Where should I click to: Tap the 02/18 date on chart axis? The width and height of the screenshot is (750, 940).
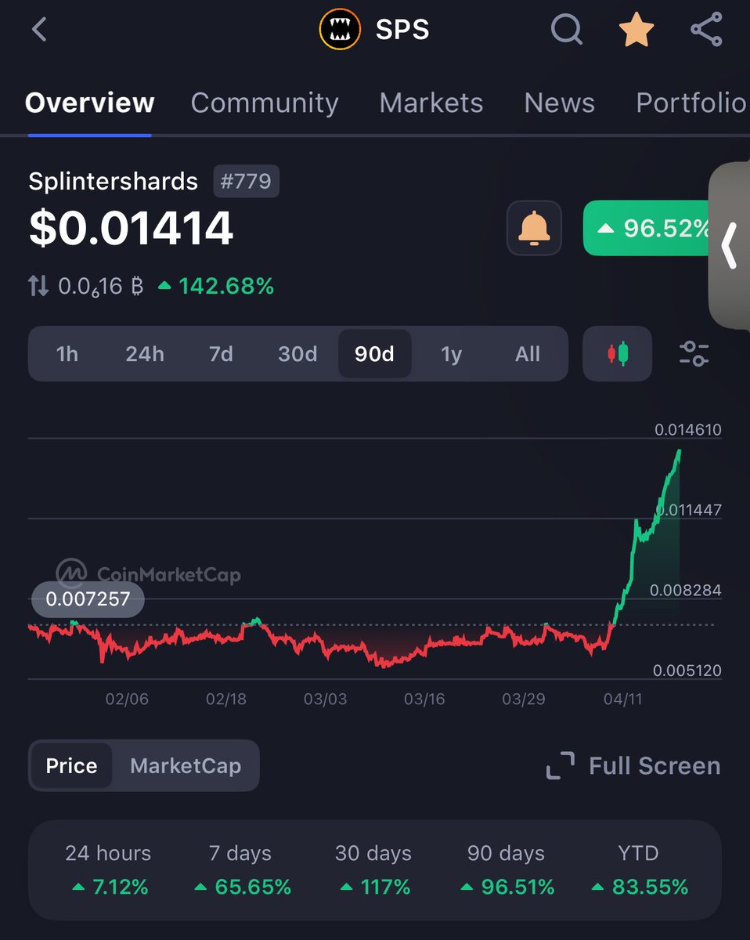click(226, 699)
